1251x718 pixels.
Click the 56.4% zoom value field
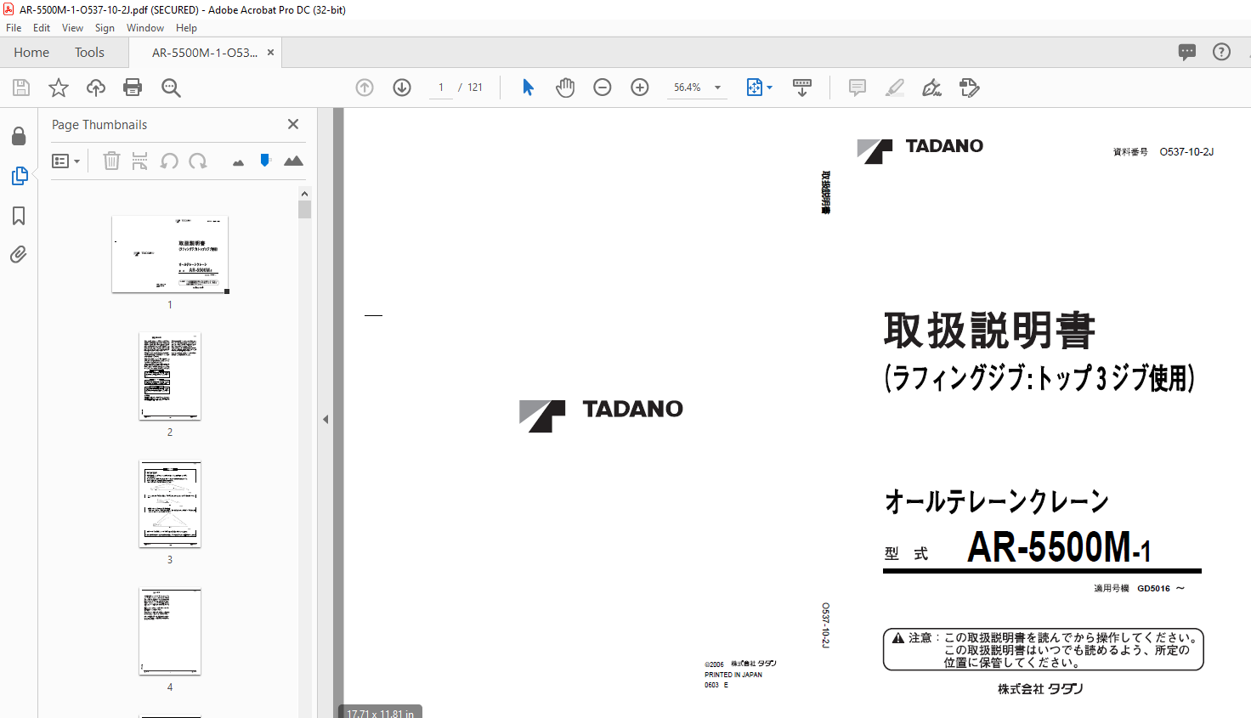pos(688,88)
